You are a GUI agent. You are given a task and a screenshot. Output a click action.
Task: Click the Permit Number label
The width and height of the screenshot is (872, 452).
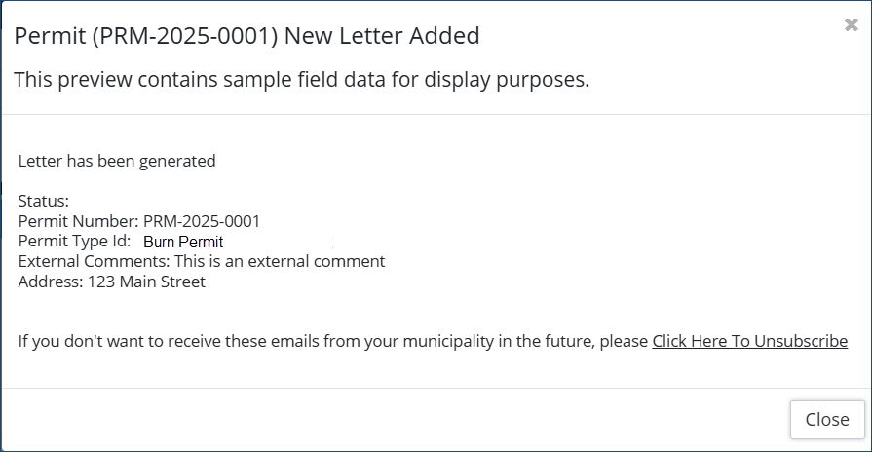click(78, 221)
